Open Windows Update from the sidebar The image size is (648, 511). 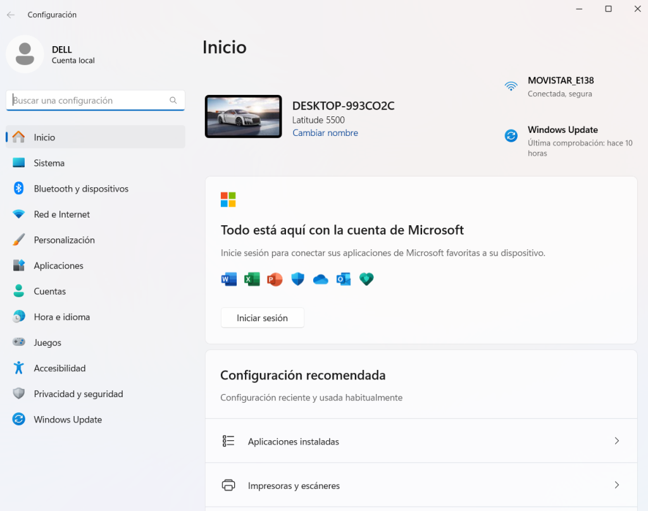click(96, 419)
